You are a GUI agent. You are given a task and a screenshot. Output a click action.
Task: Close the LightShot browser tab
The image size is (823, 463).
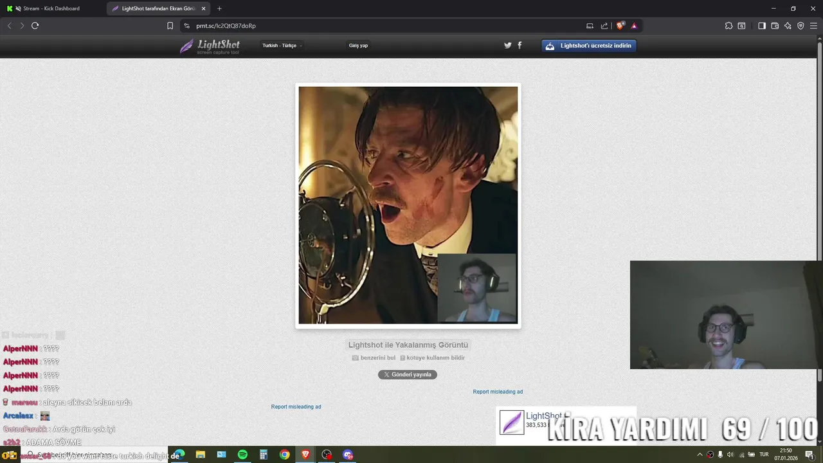click(x=203, y=8)
